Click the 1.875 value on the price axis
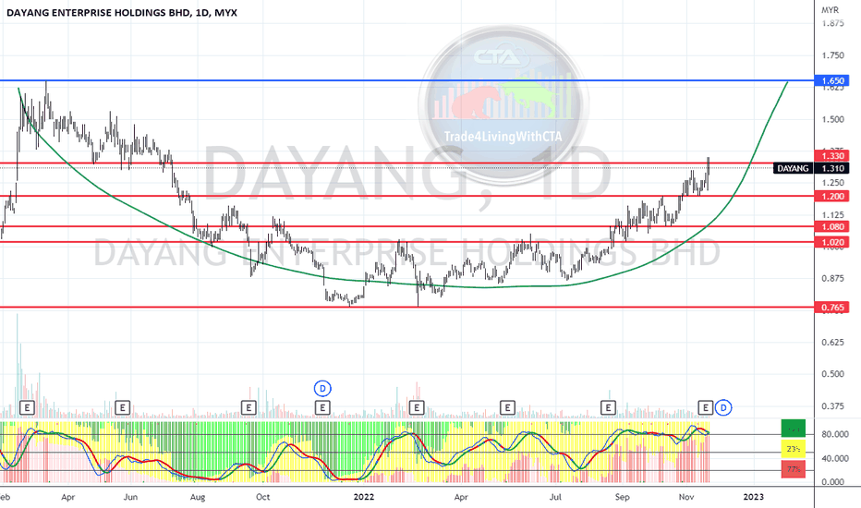This screenshot has height=508, width=861. (833, 23)
